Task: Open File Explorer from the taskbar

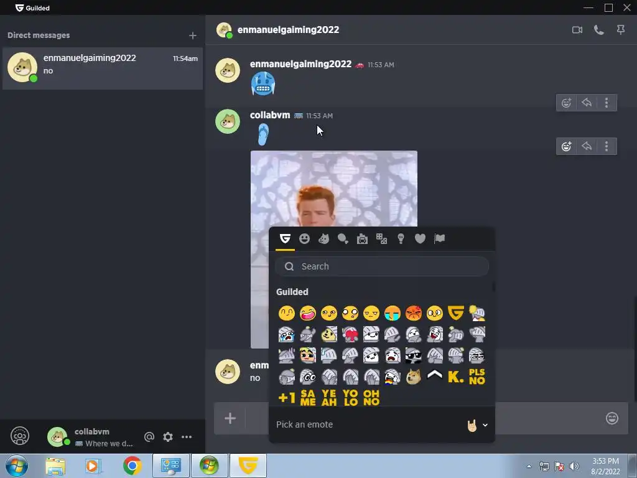Action: pos(55,466)
